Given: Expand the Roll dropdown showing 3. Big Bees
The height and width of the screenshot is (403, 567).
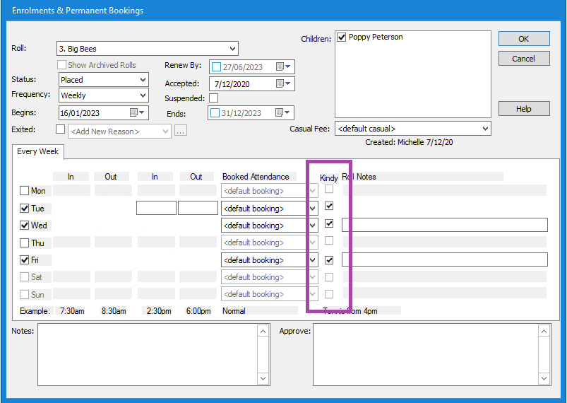Looking at the screenshot, I should tap(232, 49).
